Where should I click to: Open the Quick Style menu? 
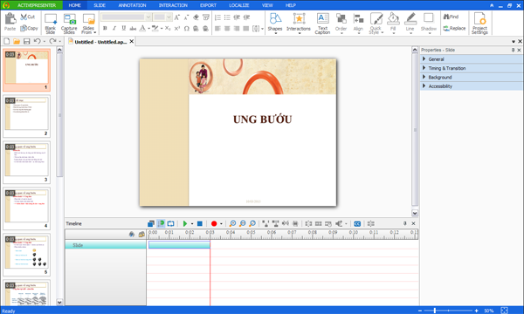(376, 24)
